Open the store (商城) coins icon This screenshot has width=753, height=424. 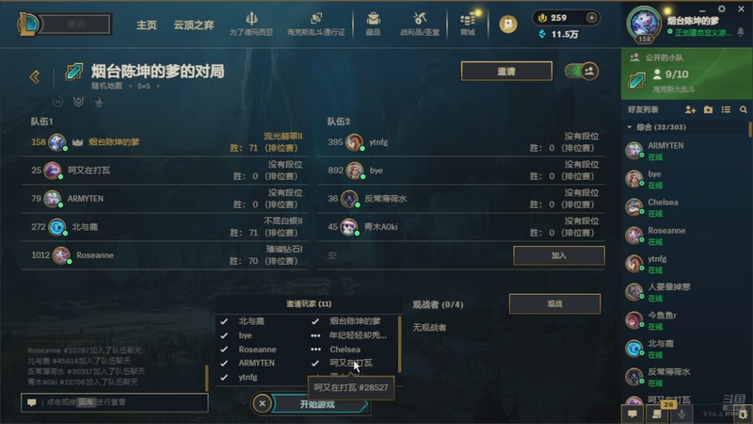467,19
